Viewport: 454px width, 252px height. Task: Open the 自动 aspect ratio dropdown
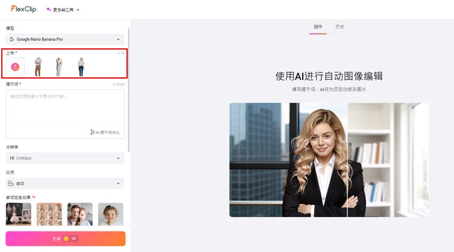[x=65, y=183]
